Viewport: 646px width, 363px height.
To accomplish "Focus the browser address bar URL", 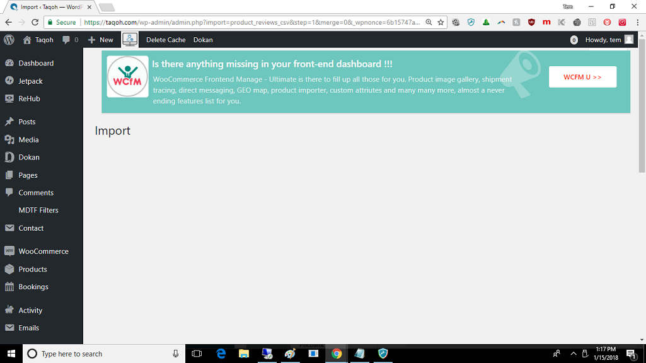I will (251, 22).
